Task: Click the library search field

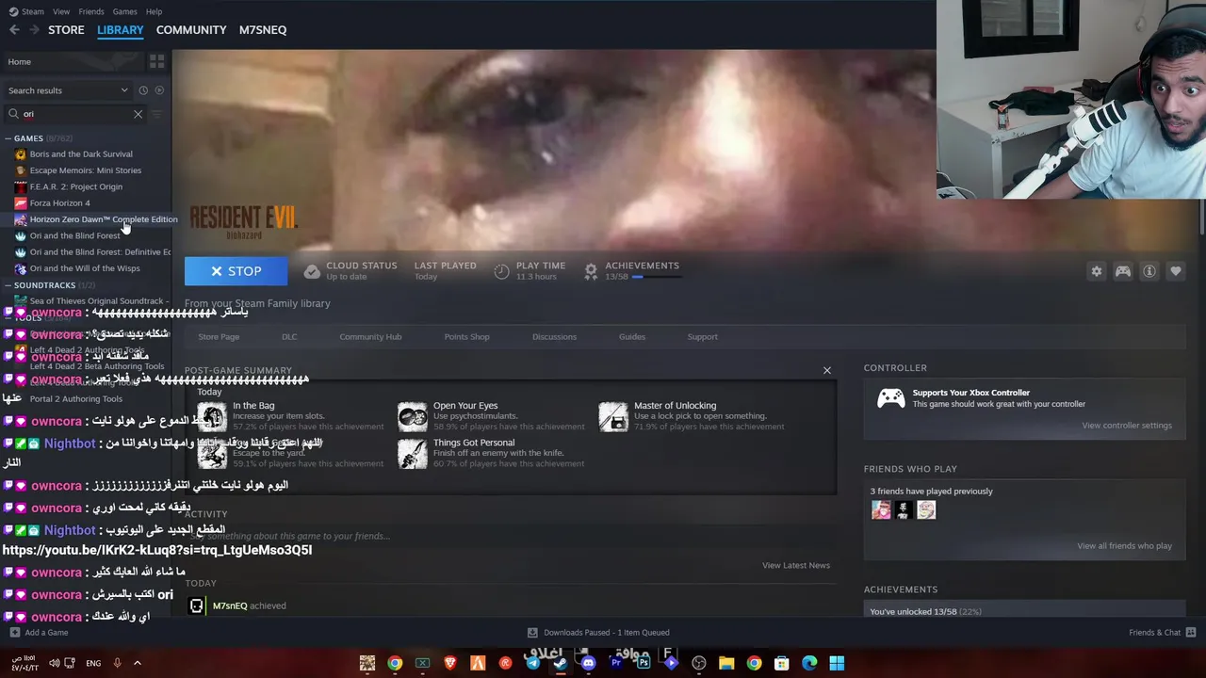Action: [x=75, y=114]
